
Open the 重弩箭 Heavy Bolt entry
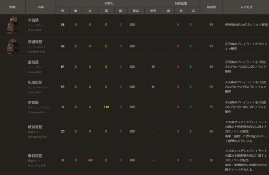[34, 64]
